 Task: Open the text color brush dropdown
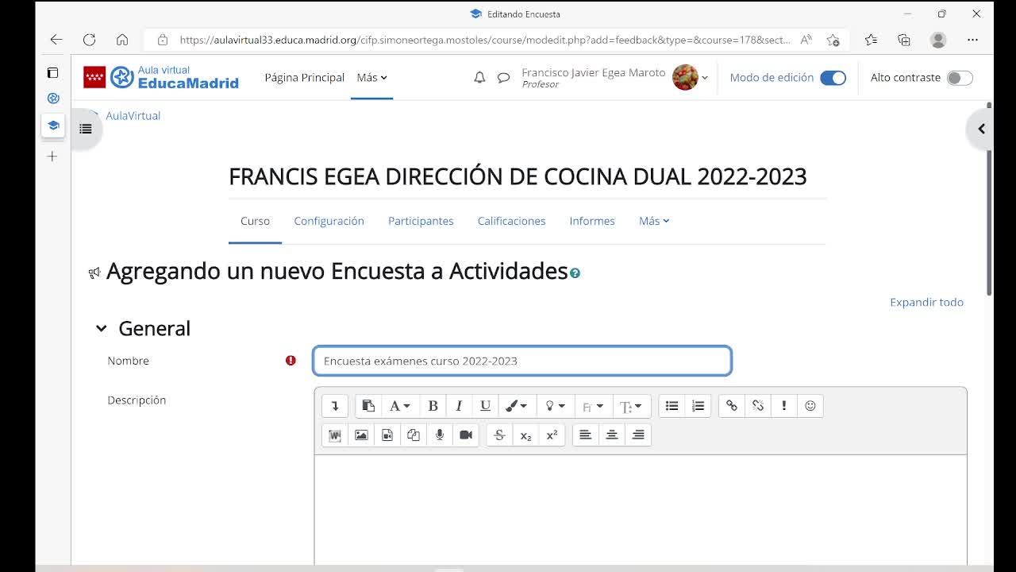[x=517, y=406]
